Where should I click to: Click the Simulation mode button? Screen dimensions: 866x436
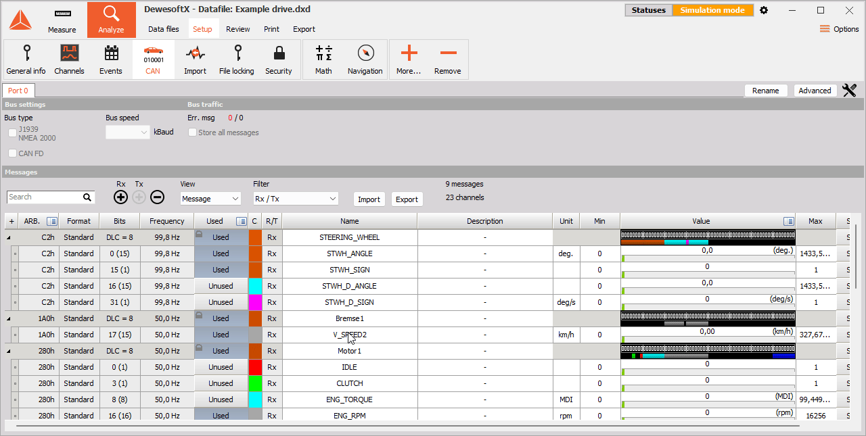pos(712,10)
